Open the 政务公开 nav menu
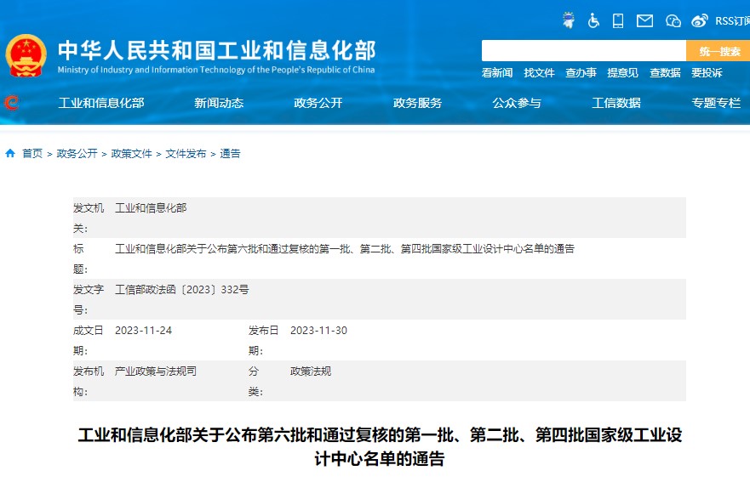750x482 pixels. 318,103
